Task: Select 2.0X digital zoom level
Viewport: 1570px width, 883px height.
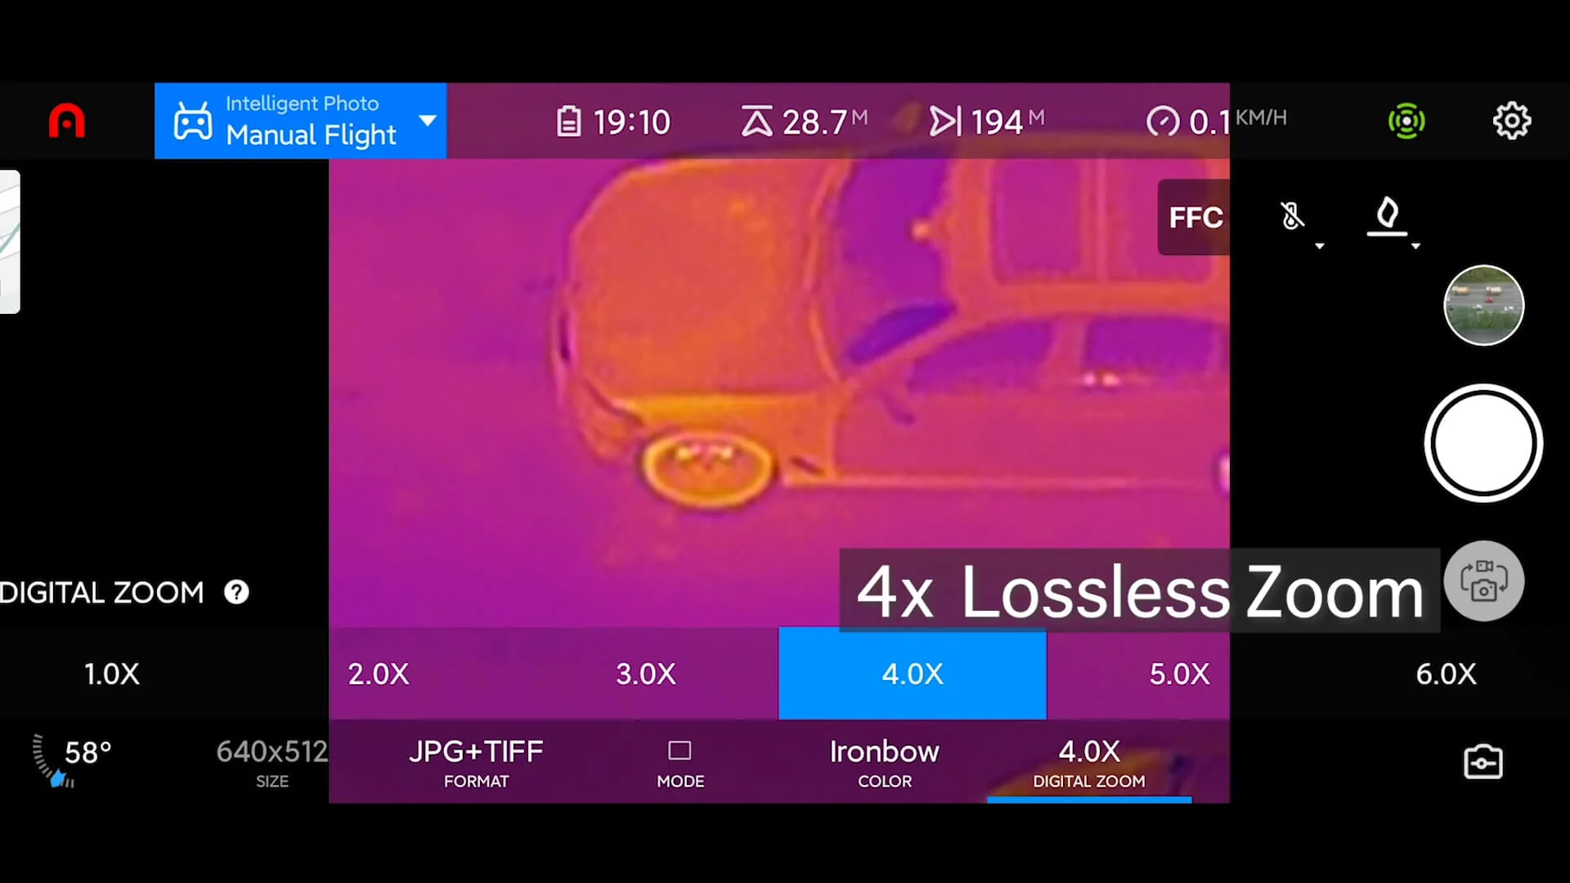Action: pos(379,674)
